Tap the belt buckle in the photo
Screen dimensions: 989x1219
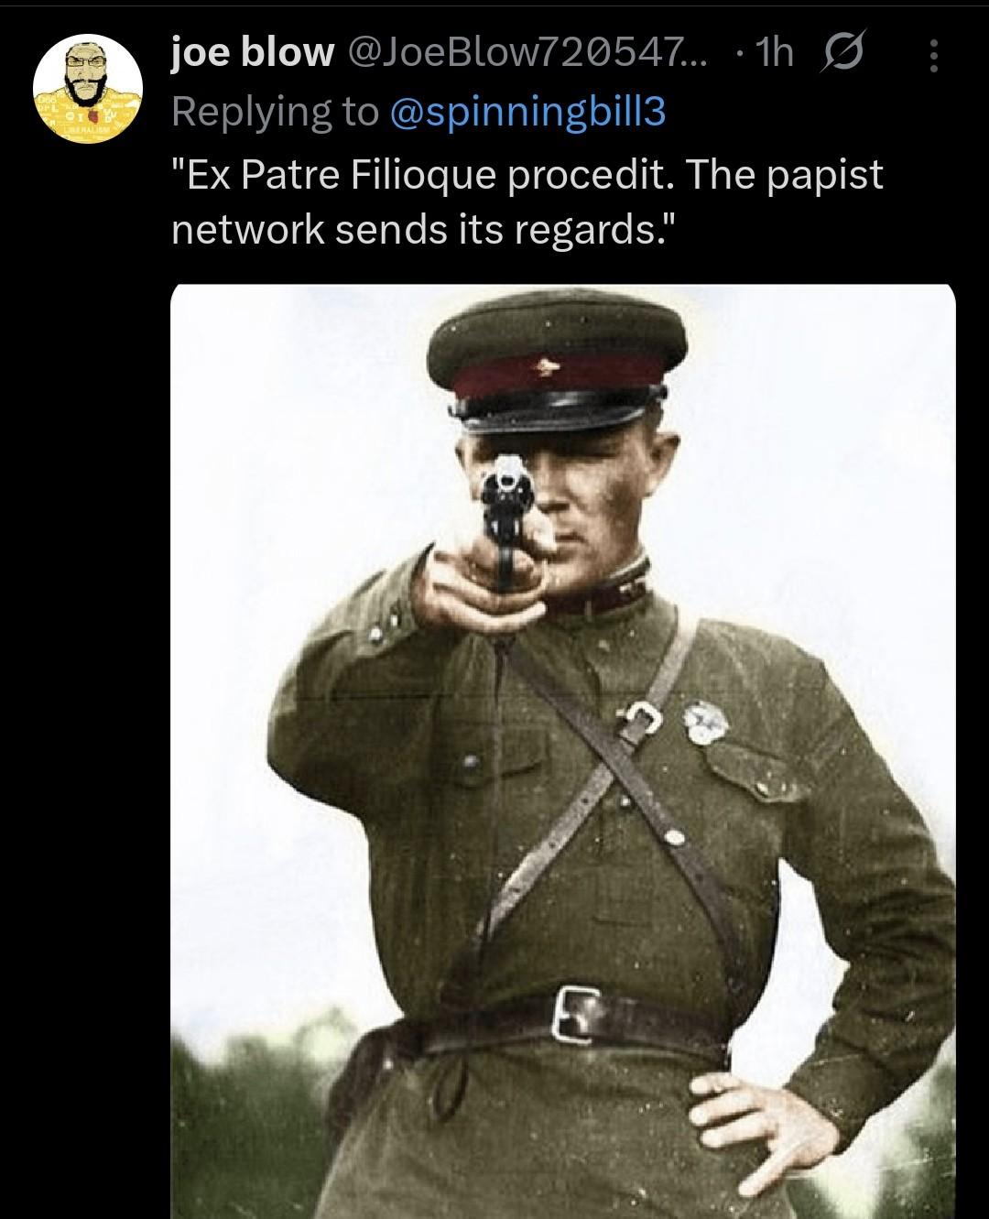[576, 1014]
